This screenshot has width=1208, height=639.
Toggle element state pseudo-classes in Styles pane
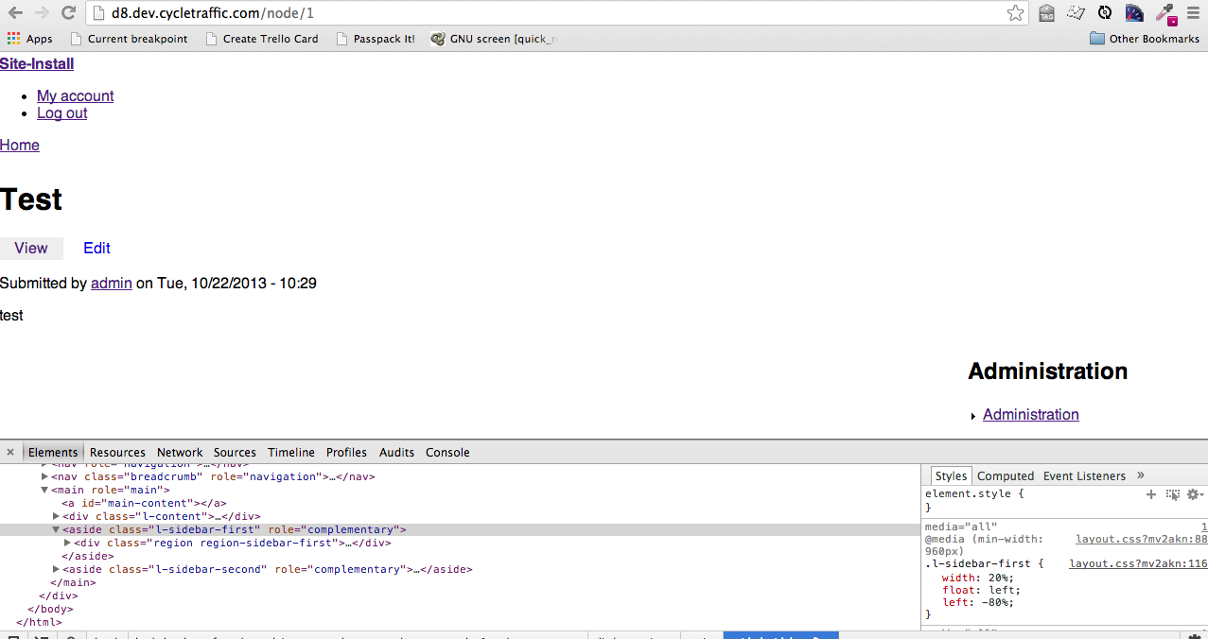1173,494
